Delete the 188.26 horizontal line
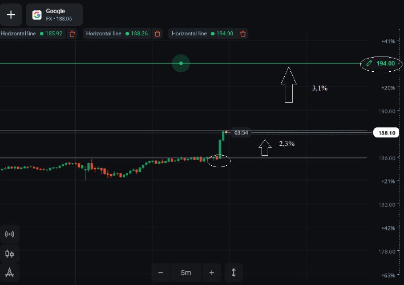Screen dimensions: 404x285 click(x=158, y=34)
